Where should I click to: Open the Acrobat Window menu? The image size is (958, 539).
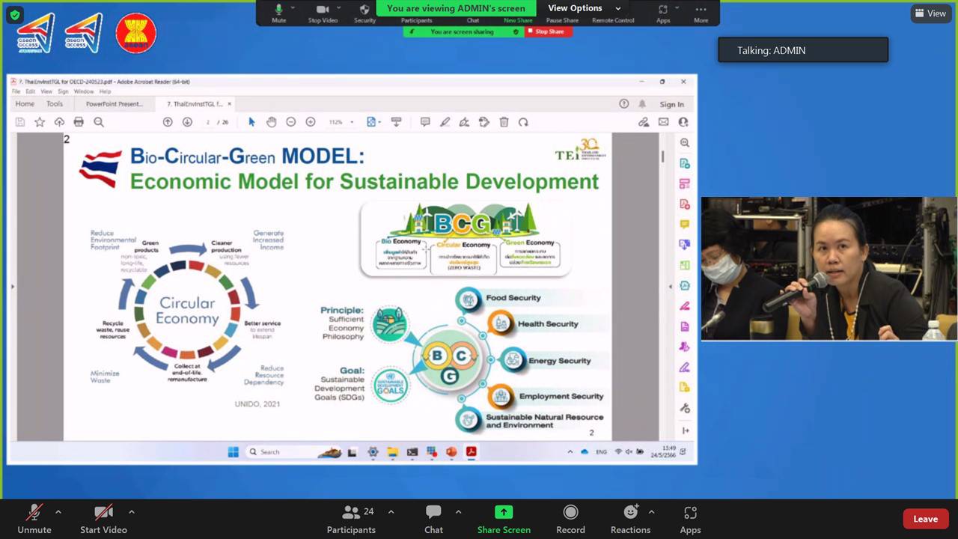[x=84, y=91]
